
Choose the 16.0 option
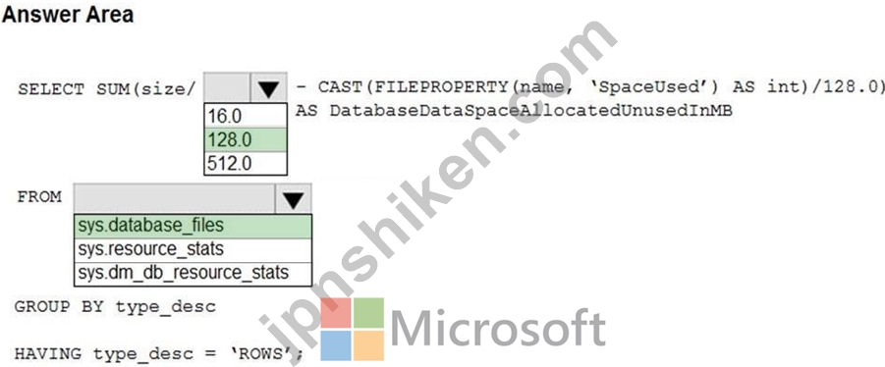click(x=246, y=116)
